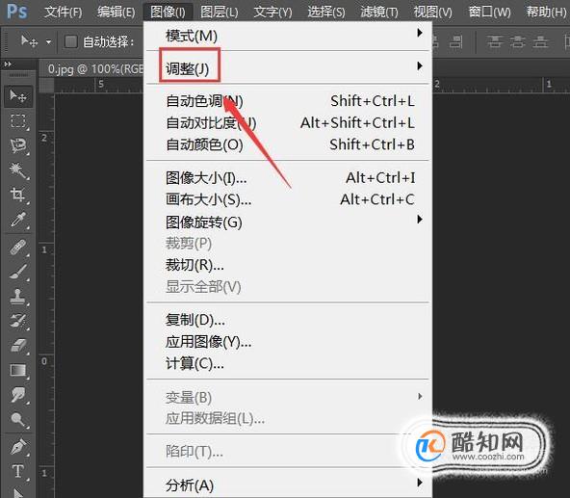570x498 pixels.
Task: Select the Magic Wand tool
Action: 18,170
